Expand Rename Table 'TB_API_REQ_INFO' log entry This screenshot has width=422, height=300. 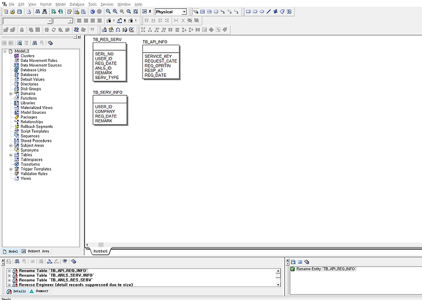[9, 271]
